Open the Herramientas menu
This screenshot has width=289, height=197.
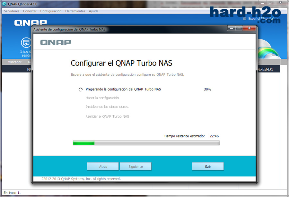tap(75, 11)
